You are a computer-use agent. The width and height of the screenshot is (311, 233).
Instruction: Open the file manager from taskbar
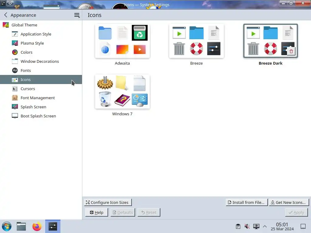coord(21,226)
